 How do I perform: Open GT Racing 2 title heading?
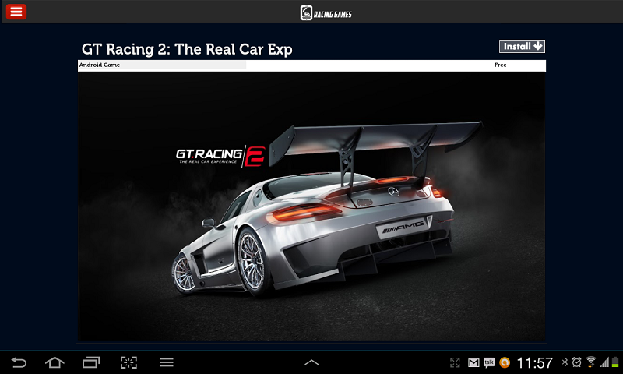point(187,49)
